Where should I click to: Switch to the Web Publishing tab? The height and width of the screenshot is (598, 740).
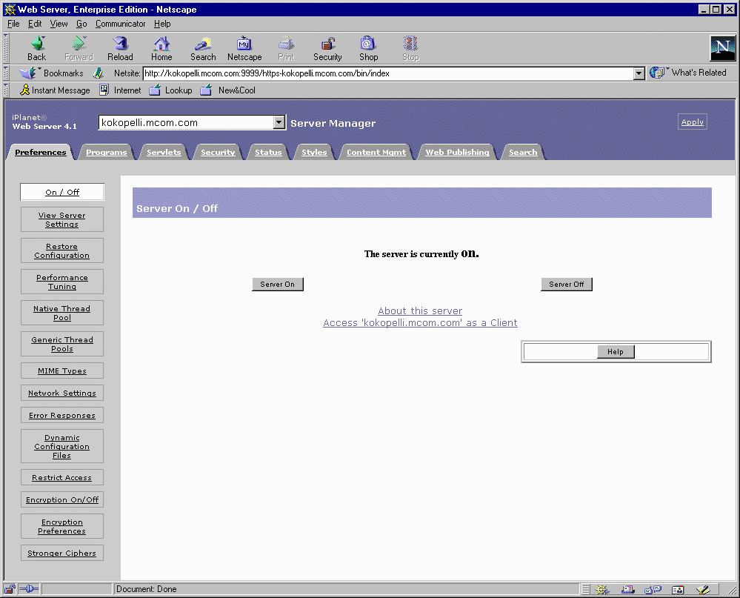[x=457, y=152]
